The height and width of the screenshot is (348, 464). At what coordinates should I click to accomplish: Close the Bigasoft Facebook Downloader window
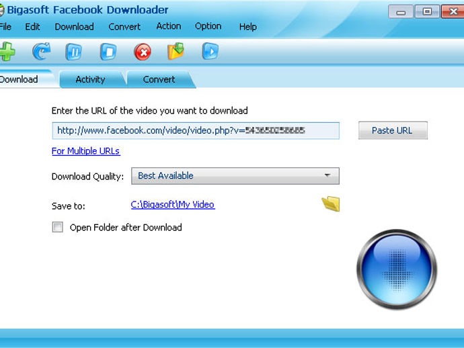click(453, 11)
